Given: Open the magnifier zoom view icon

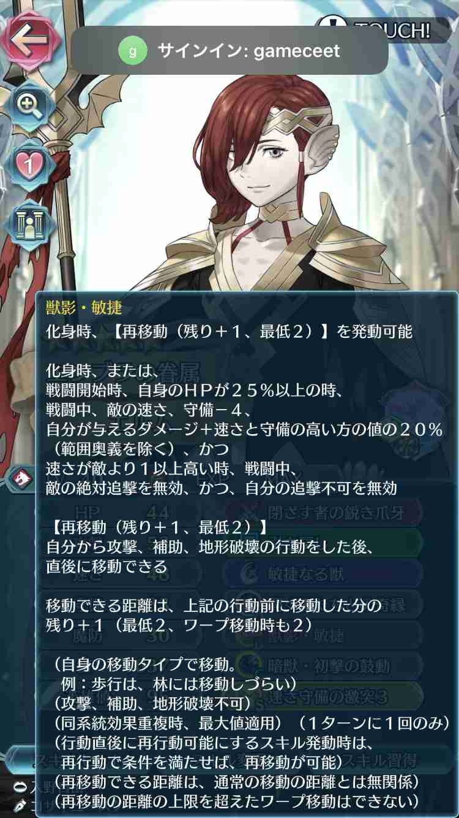Looking at the screenshot, I should point(31,107).
